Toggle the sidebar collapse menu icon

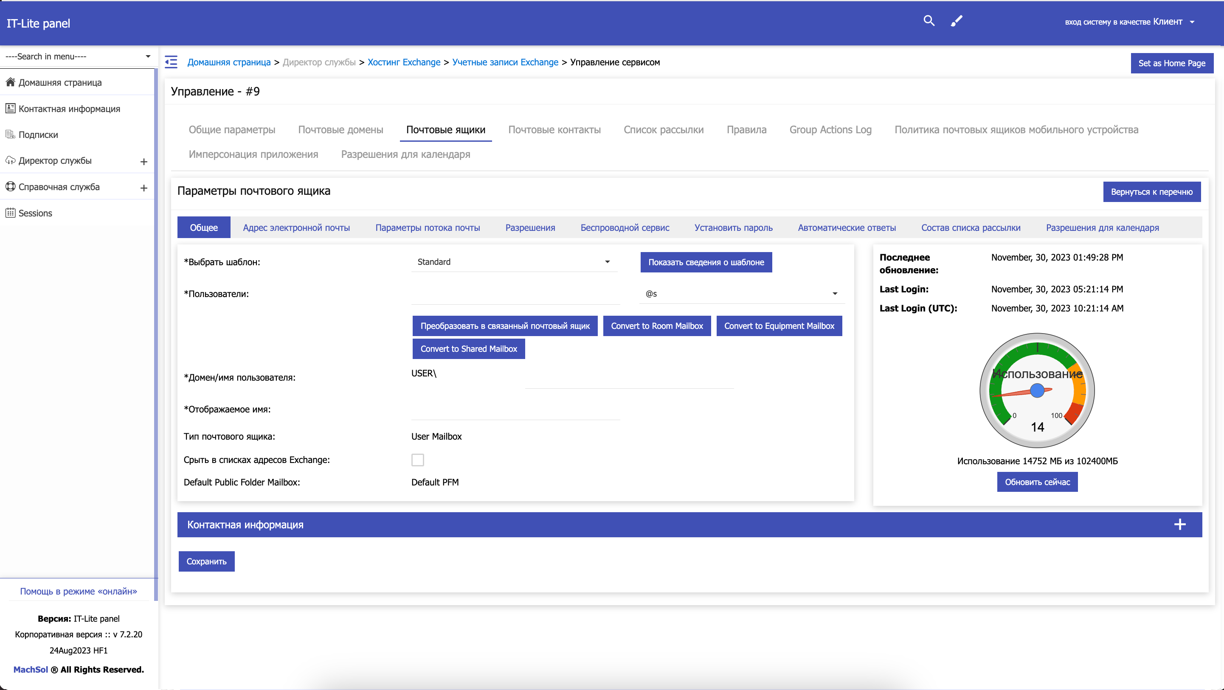coord(171,62)
